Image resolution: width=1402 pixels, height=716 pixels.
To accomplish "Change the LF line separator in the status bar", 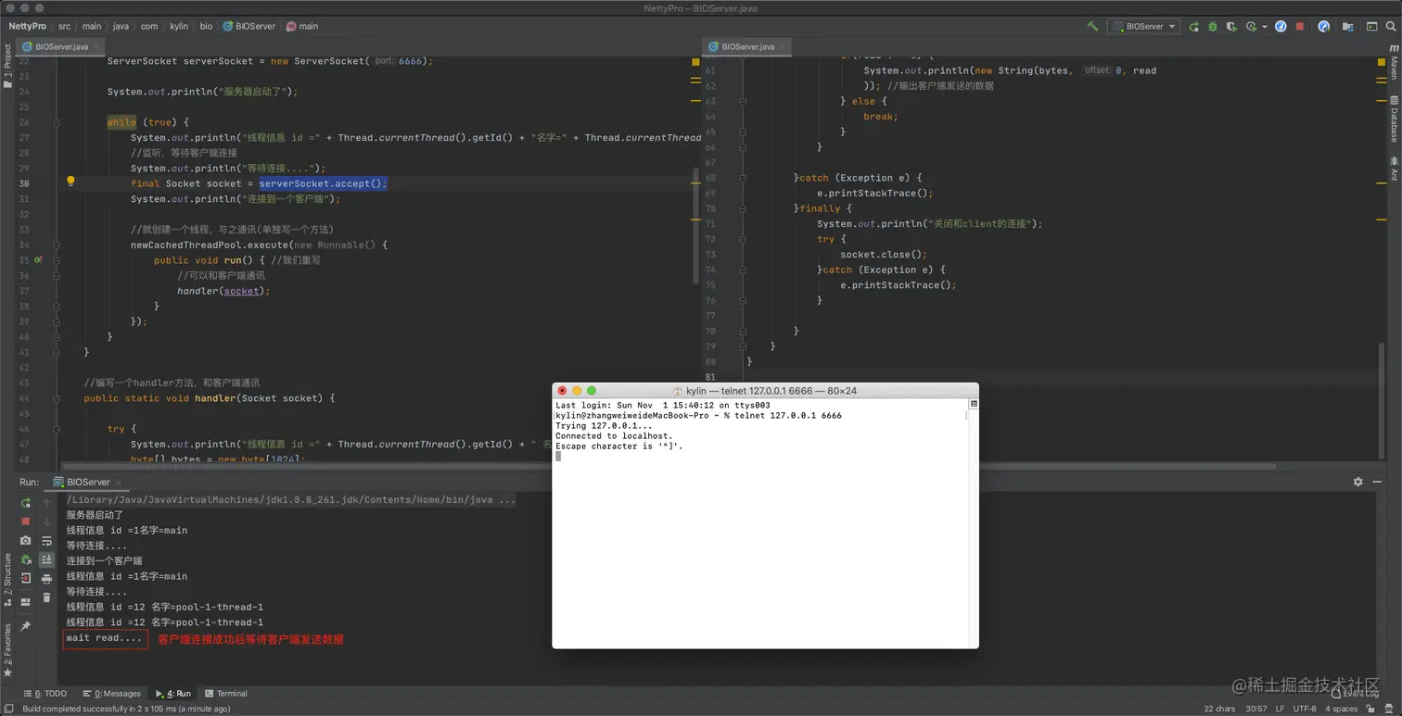I will pos(1278,709).
